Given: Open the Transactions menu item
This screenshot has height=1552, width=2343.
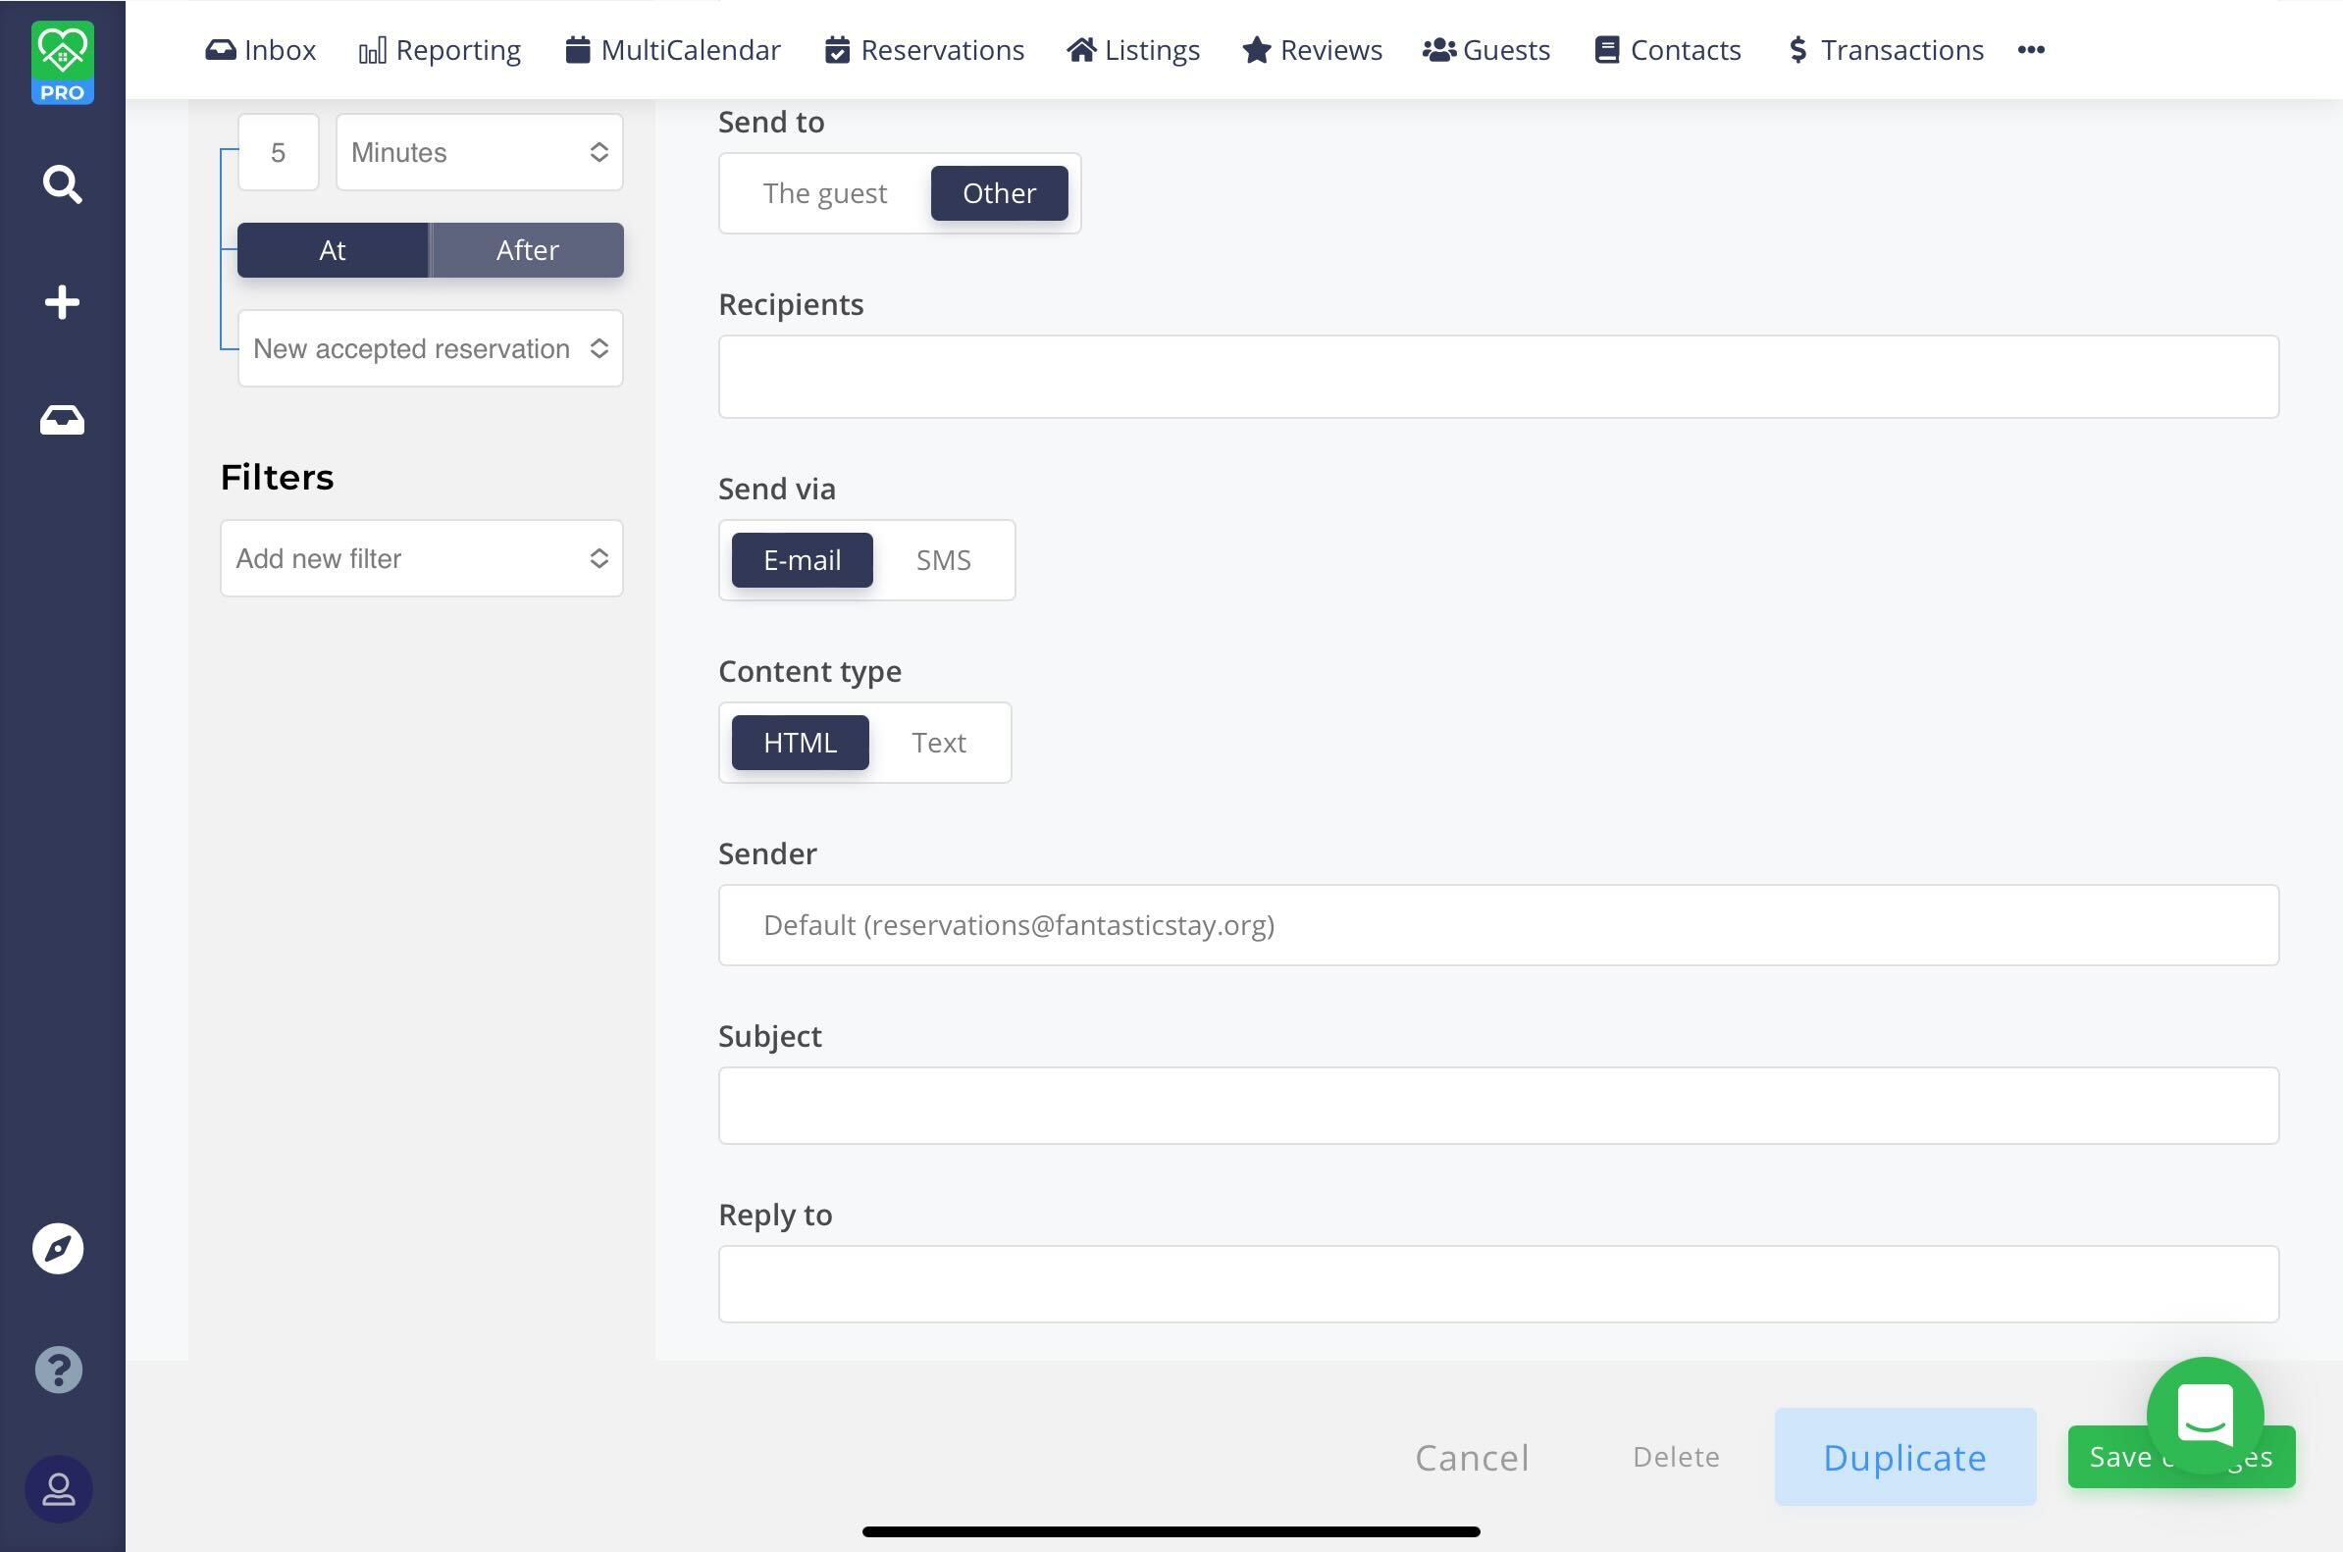Looking at the screenshot, I should [x=1886, y=49].
